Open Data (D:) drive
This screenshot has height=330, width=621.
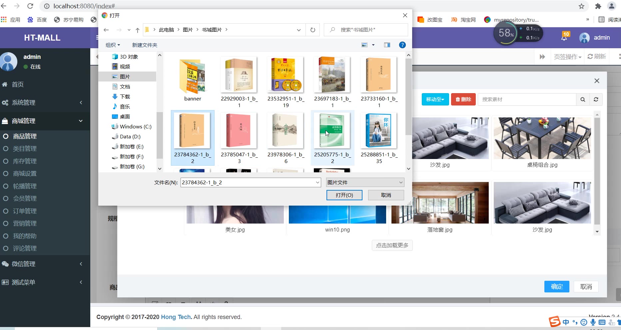pos(126,136)
